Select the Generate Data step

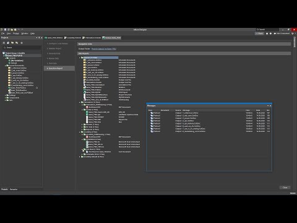[54, 53]
